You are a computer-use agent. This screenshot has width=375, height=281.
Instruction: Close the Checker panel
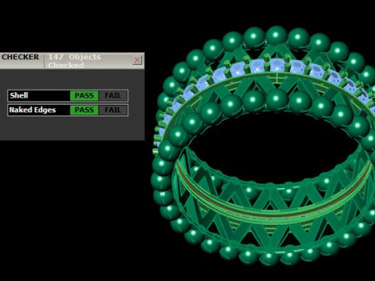[x=137, y=60]
